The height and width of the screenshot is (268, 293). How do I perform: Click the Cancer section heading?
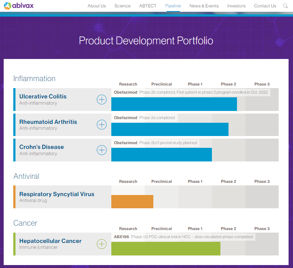pyautogui.click(x=25, y=223)
